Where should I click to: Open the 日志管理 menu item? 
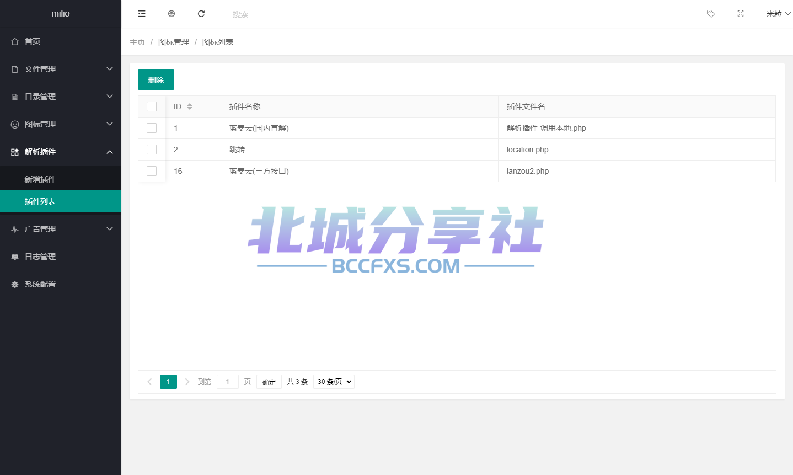(x=61, y=257)
